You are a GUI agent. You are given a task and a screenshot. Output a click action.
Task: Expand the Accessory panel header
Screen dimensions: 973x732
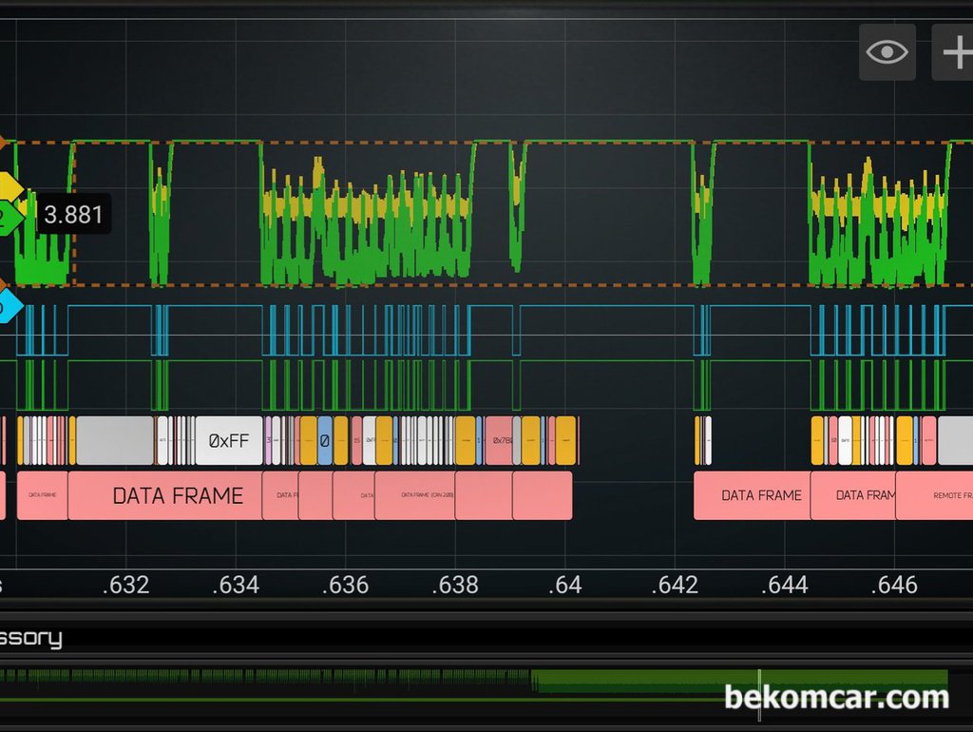(30, 638)
